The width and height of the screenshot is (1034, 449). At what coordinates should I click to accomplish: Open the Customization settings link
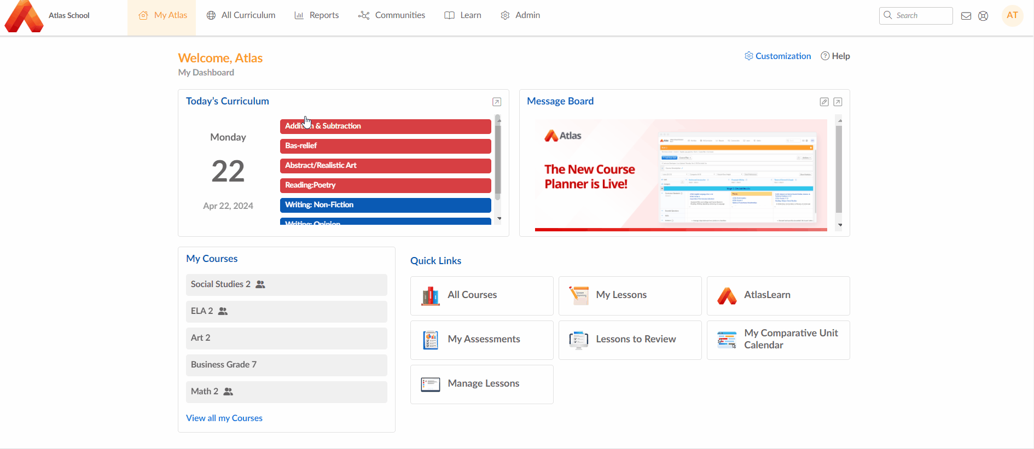[x=777, y=56]
